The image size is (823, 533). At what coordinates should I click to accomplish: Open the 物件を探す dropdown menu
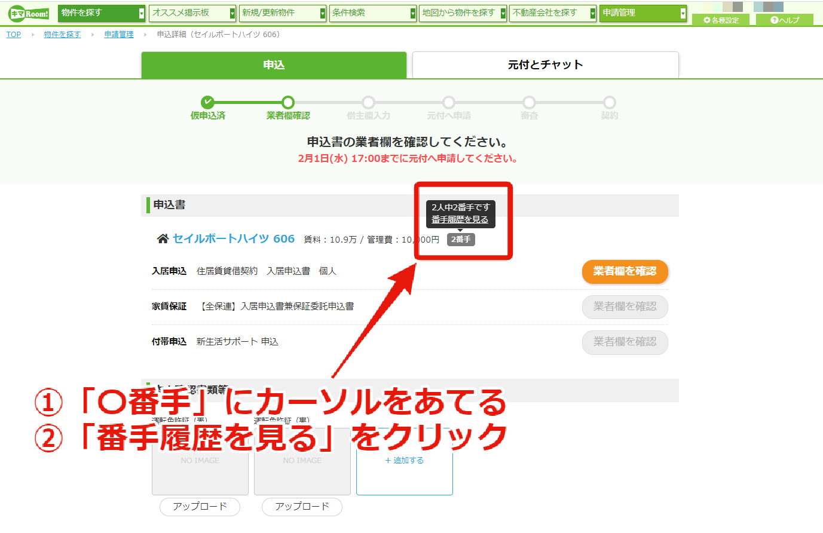tap(102, 13)
